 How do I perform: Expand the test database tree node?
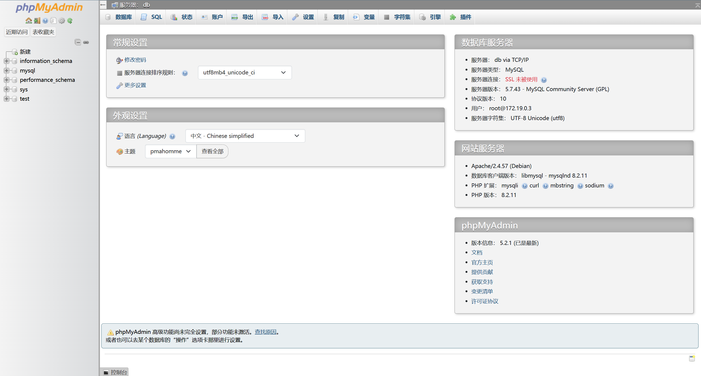pyautogui.click(x=7, y=99)
